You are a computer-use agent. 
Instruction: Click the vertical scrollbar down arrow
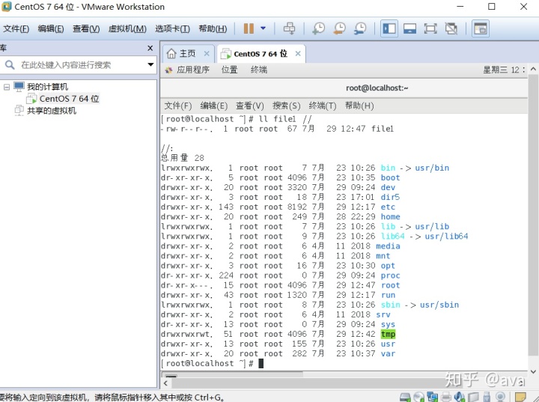pos(533,372)
